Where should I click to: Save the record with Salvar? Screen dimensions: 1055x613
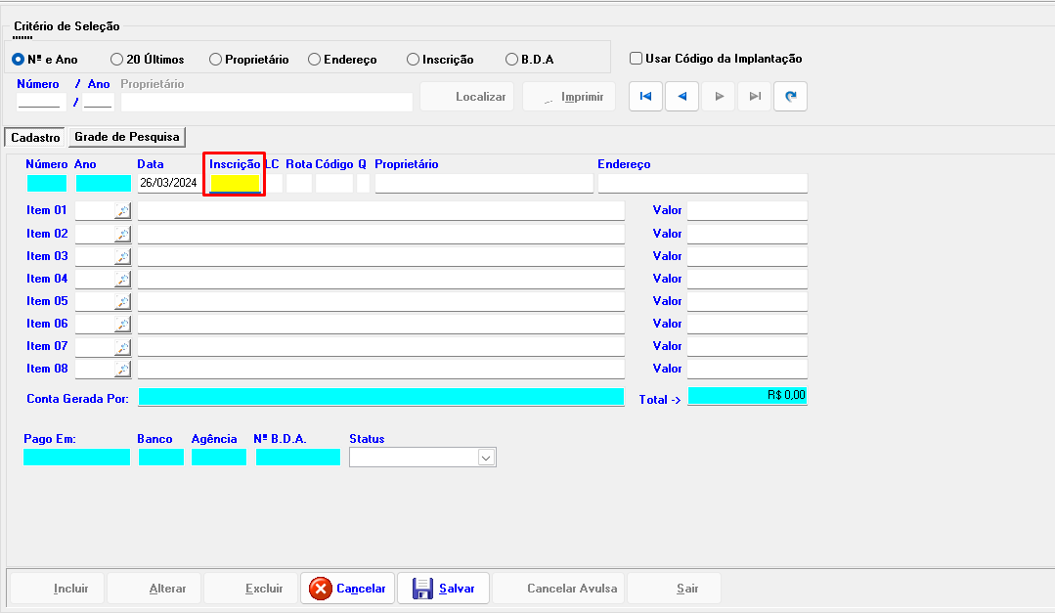coord(443,589)
